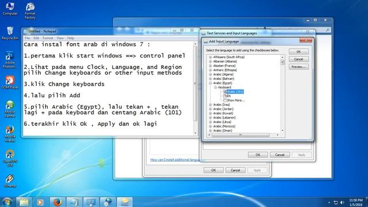Open the Notepad Format menu
Viewport: 368px width, 207px height.
click(x=48, y=38)
